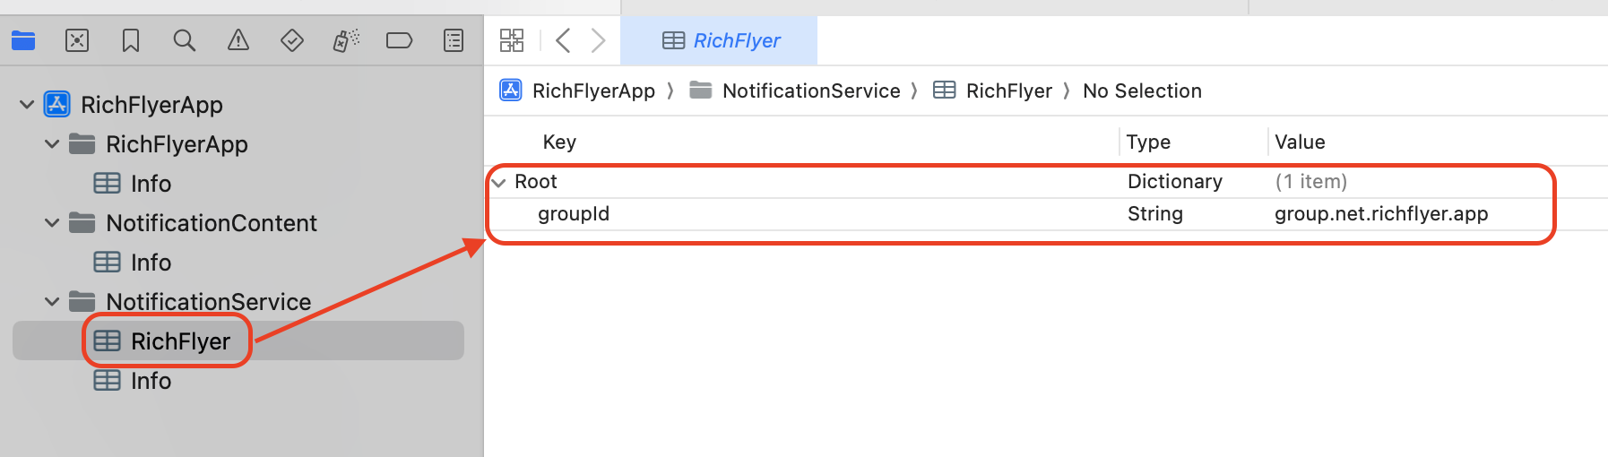
Task: Click the Key column header
Action: click(x=559, y=142)
